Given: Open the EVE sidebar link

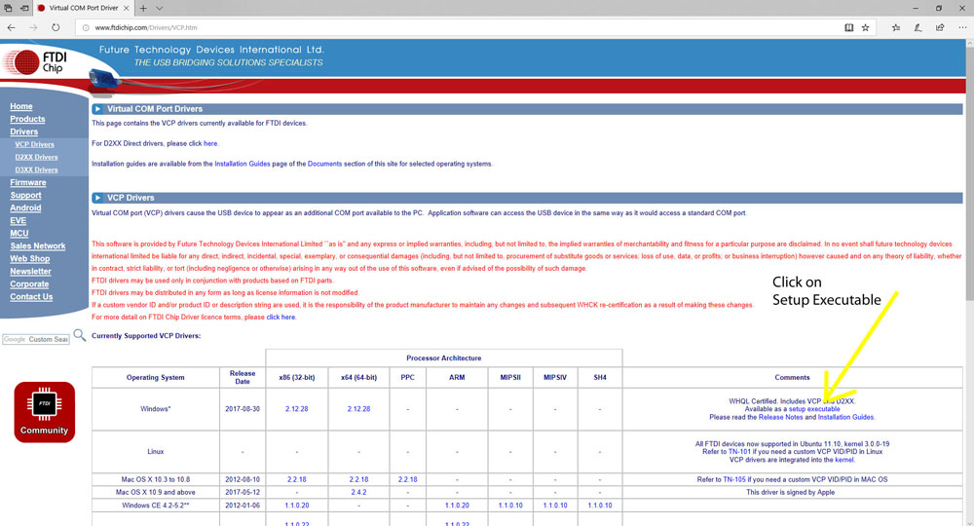Looking at the screenshot, I should click(x=18, y=220).
